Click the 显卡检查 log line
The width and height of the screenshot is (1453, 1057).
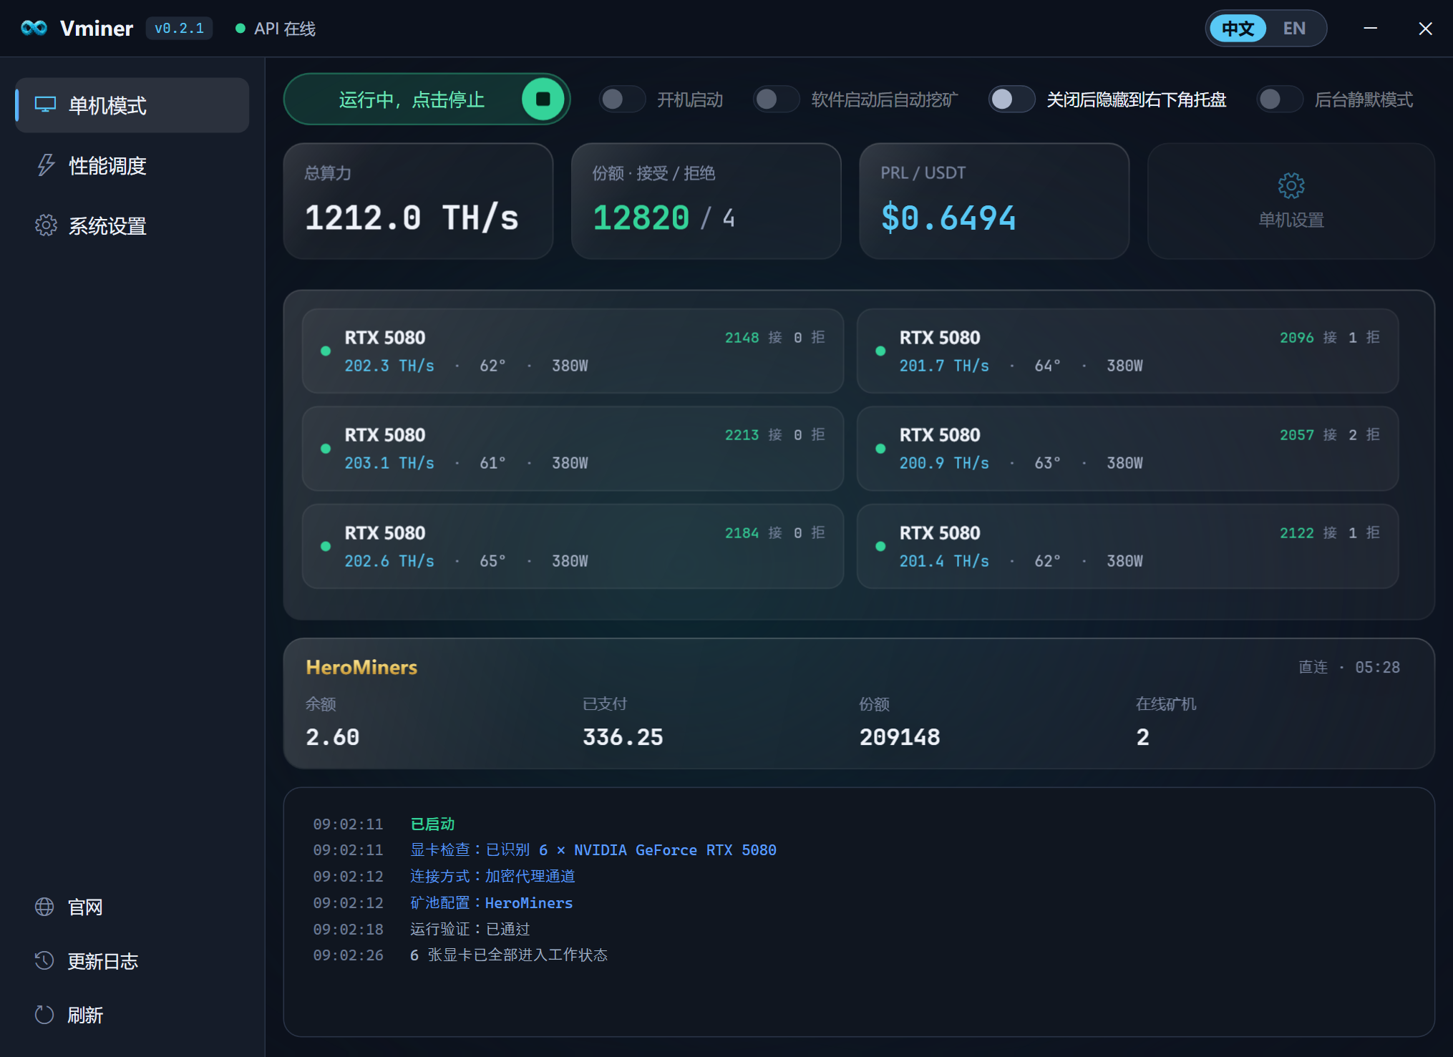(x=593, y=850)
